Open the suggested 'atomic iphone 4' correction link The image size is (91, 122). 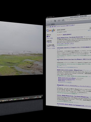pos(67,35)
